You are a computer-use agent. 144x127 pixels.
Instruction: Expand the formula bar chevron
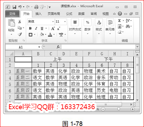tap(137, 47)
